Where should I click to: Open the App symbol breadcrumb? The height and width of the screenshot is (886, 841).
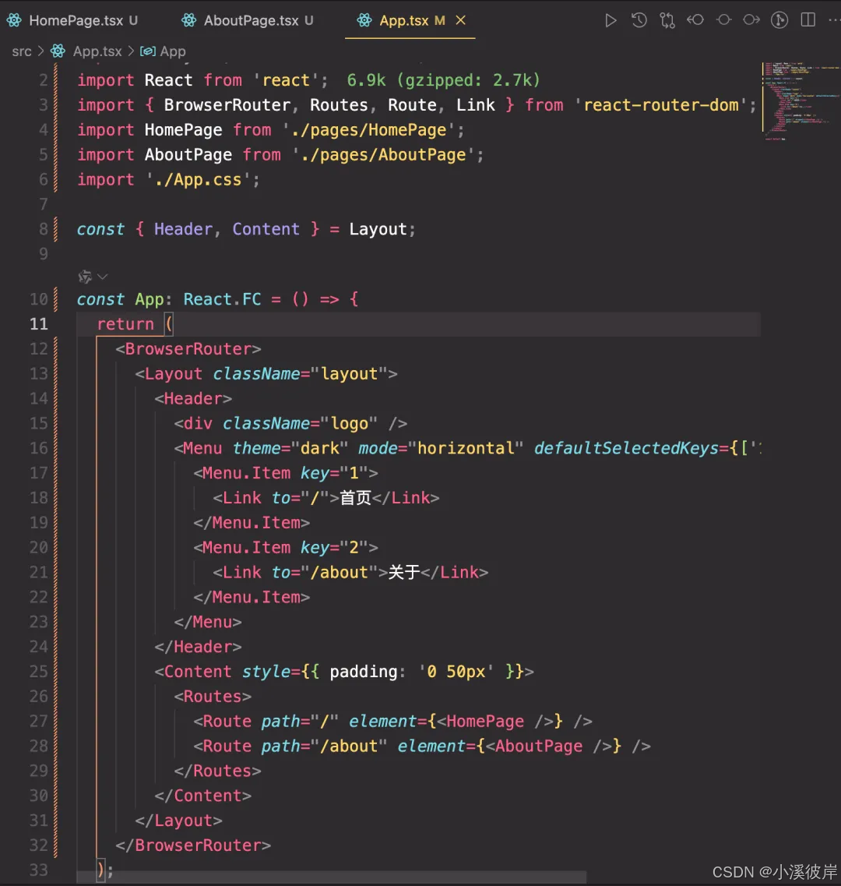pyautogui.click(x=172, y=51)
